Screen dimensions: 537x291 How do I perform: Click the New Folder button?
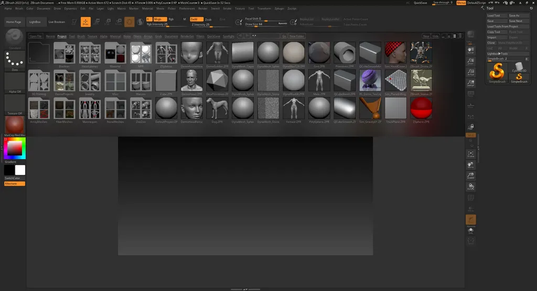pyautogui.click(x=297, y=36)
